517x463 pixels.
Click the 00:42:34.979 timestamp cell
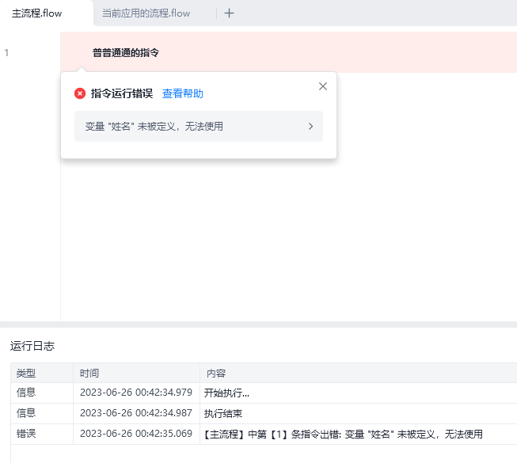pos(135,393)
